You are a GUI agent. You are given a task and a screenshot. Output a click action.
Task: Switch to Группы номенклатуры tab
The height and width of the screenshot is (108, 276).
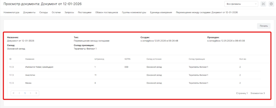click(134, 12)
